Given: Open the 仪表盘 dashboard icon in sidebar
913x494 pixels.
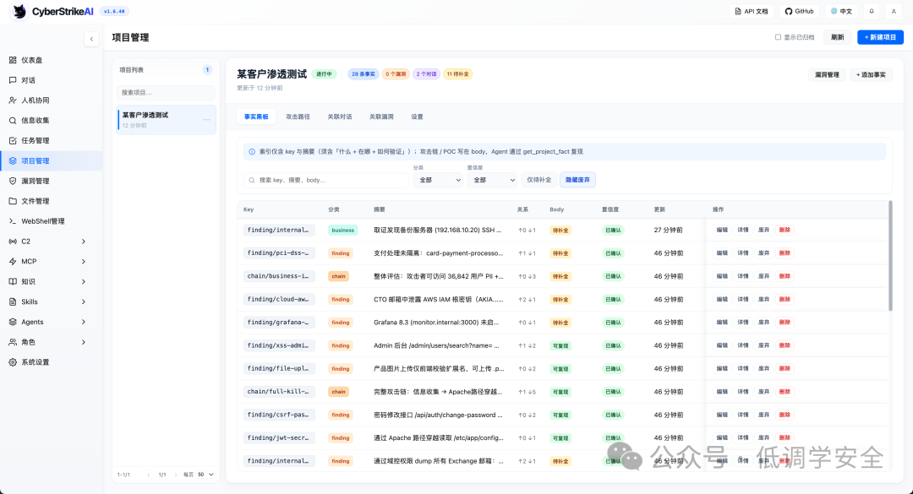Looking at the screenshot, I should click(x=13, y=60).
